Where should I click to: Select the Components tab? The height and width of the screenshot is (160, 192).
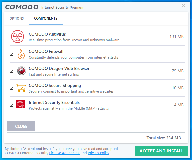(x=46, y=18)
